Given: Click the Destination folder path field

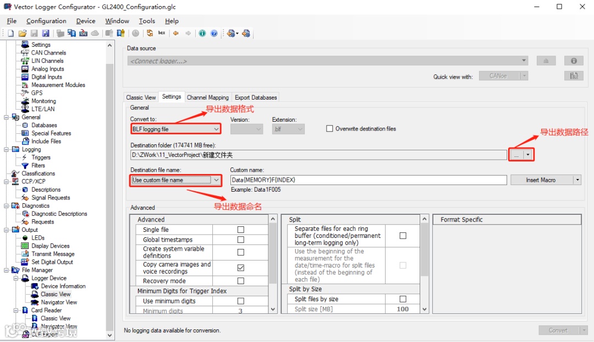Looking at the screenshot, I should [318, 155].
